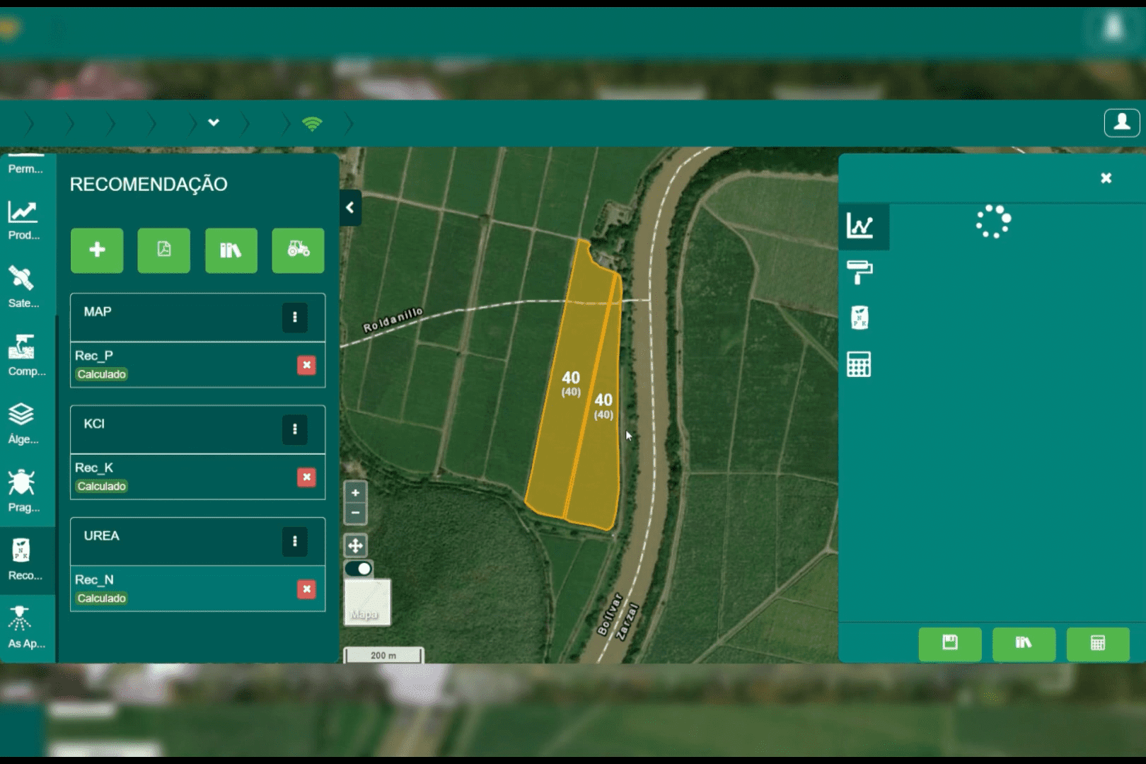Screen dimensions: 1146x764
Task: Click the calculator grid icon in right panel
Action: click(x=859, y=364)
